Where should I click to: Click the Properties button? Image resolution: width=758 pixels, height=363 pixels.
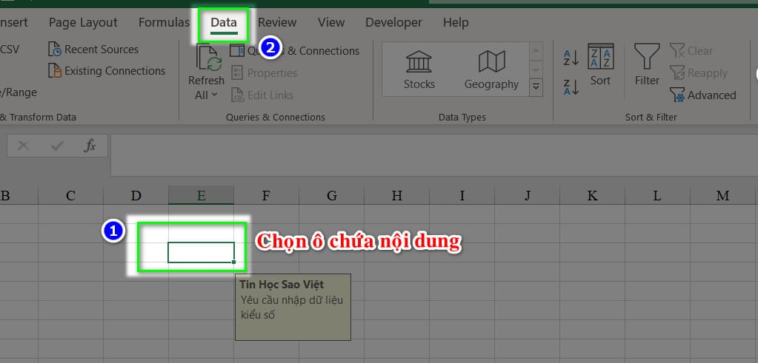pyautogui.click(x=264, y=73)
